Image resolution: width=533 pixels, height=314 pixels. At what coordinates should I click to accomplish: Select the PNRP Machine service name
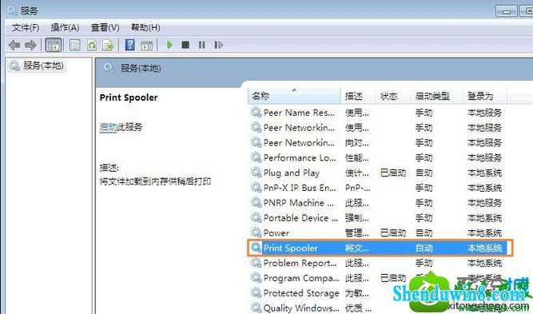tap(298, 203)
